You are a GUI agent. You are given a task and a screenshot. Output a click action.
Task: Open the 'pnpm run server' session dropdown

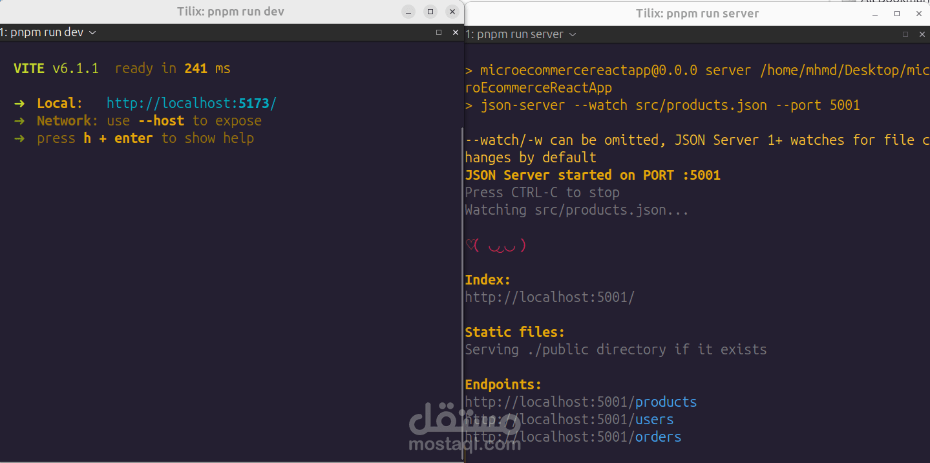pyautogui.click(x=521, y=34)
